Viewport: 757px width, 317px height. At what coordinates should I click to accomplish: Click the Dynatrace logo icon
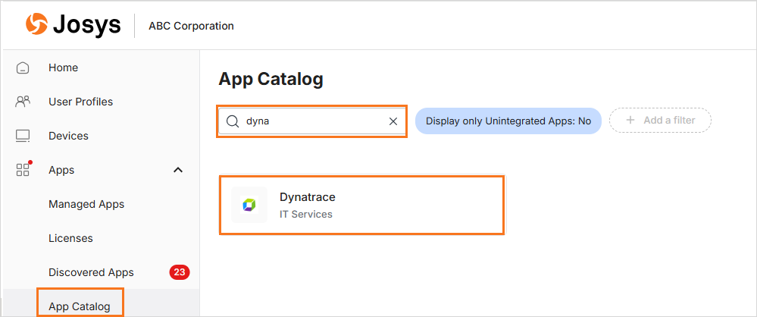(249, 205)
